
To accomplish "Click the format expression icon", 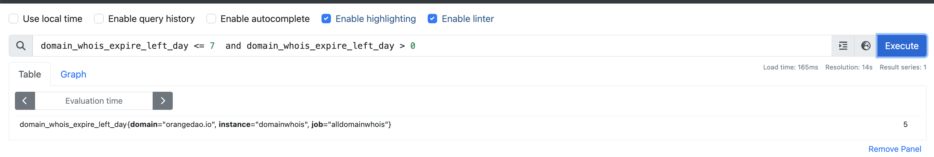I will [x=843, y=46].
